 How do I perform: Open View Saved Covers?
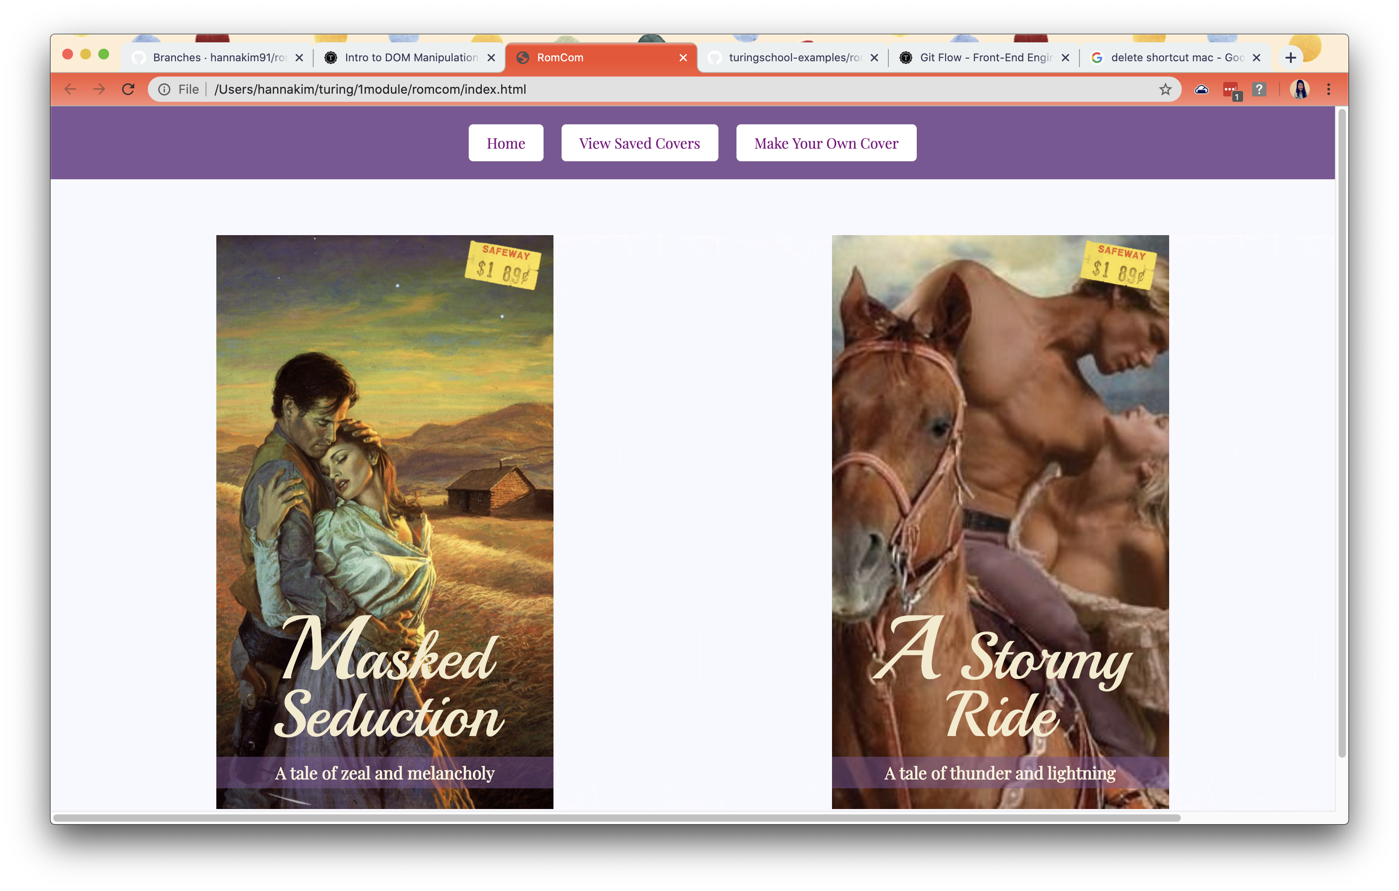point(639,143)
